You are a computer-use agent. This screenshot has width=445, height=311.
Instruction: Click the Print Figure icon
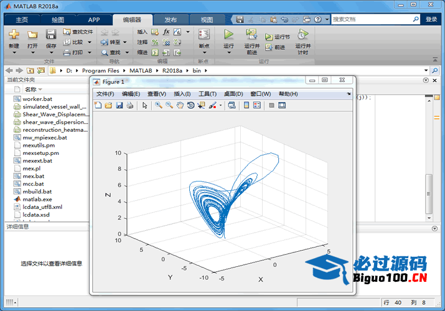tap(129, 105)
